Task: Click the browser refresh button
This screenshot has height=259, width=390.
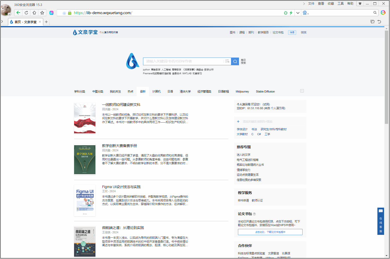Action: [x=26, y=13]
